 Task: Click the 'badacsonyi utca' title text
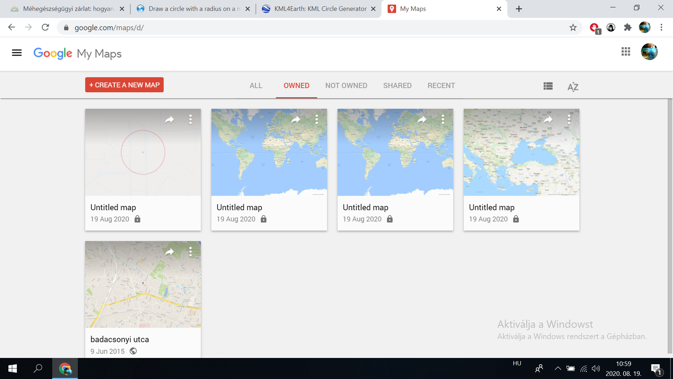click(x=119, y=339)
